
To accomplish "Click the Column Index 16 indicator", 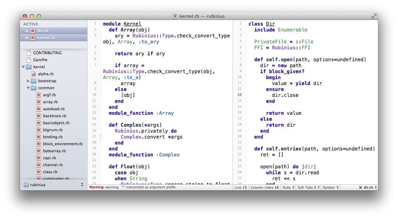I will 265,187.
